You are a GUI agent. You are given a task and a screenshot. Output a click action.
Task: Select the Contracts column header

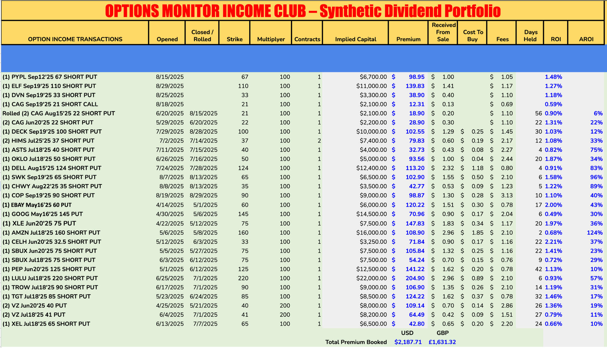pos(307,39)
